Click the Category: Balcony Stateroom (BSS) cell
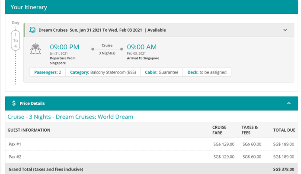301x174 pixels. pyautogui.click(x=103, y=72)
